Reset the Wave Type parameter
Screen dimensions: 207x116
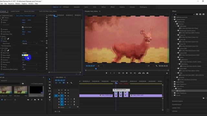click(47, 53)
